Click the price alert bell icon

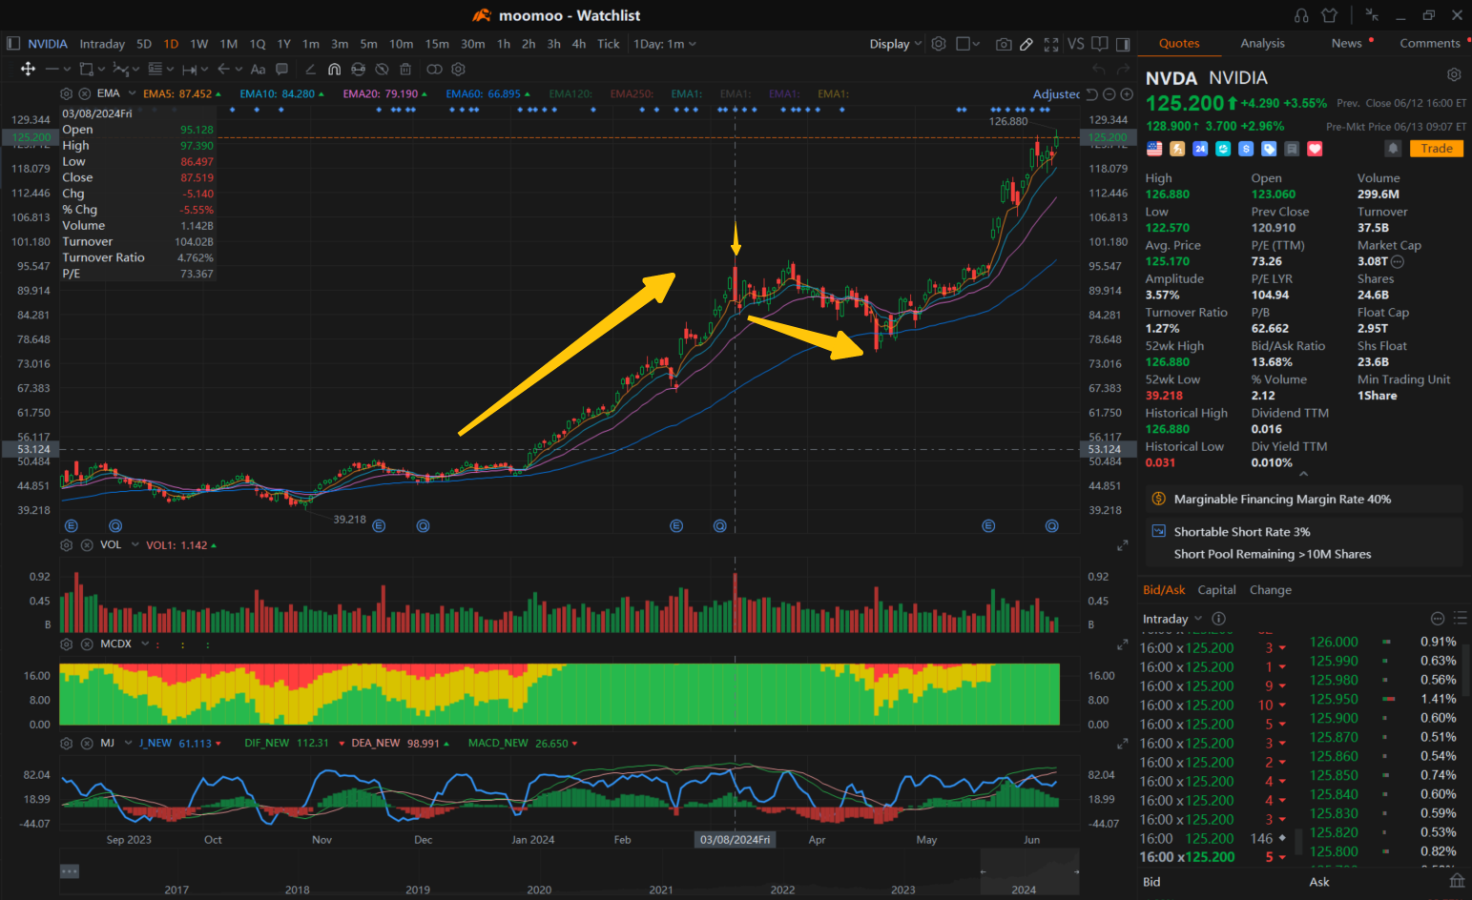click(x=1393, y=149)
